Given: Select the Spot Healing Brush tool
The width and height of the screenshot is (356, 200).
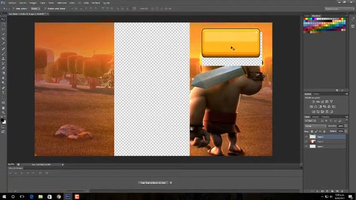Looking at the screenshot, I should pyautogui.click(x=3, y=49).
